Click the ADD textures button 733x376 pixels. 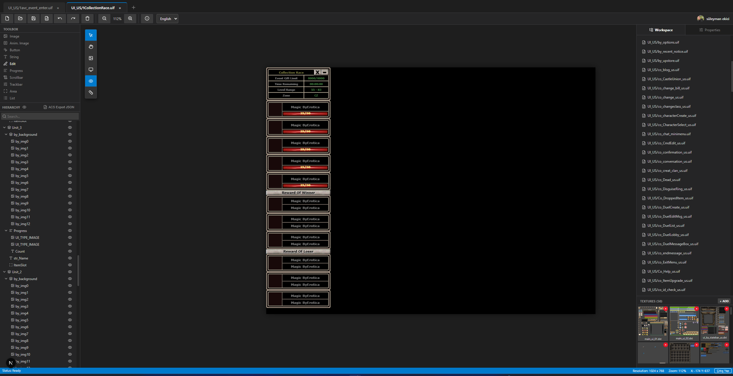(x=724, y=301)
